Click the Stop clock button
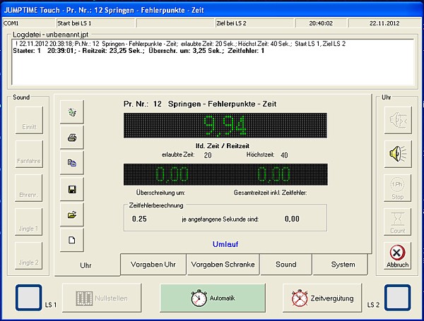 click(397, 188)
